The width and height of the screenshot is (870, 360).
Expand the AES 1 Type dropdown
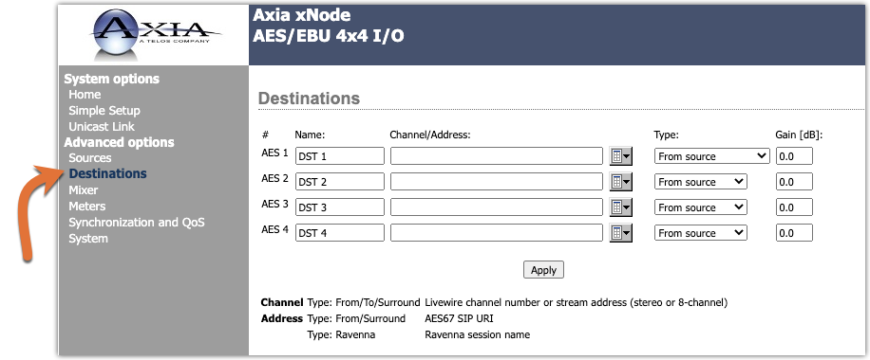point(712,156)
